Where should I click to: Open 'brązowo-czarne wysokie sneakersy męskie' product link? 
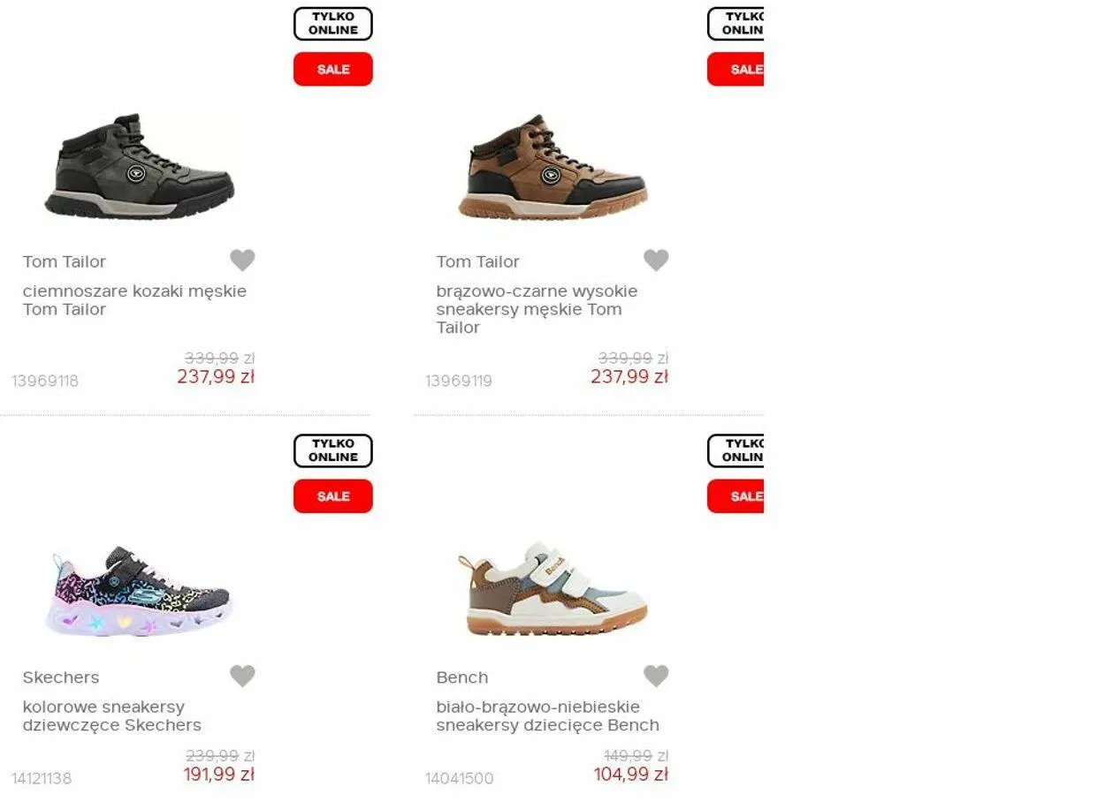536,309
